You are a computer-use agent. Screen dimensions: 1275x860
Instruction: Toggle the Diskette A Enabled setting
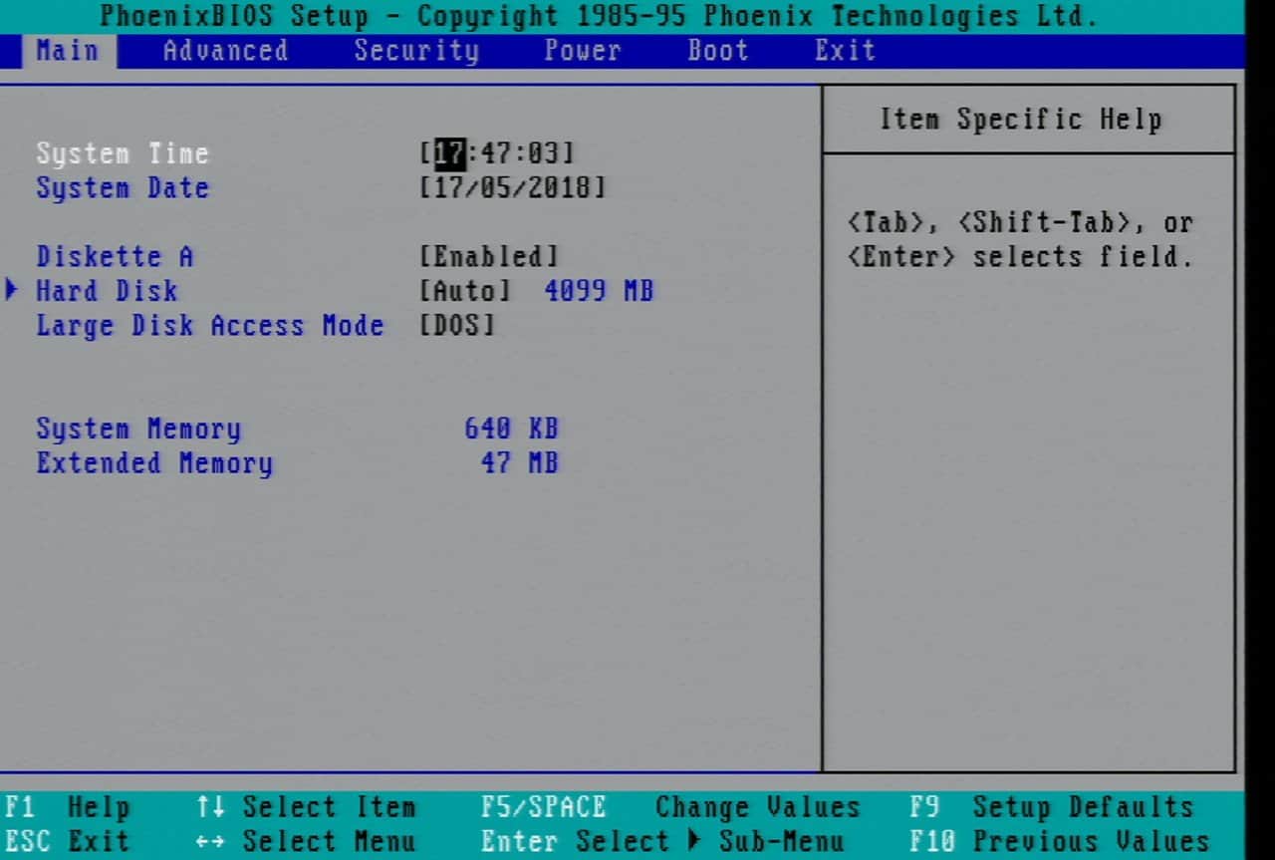coord(489,256)
